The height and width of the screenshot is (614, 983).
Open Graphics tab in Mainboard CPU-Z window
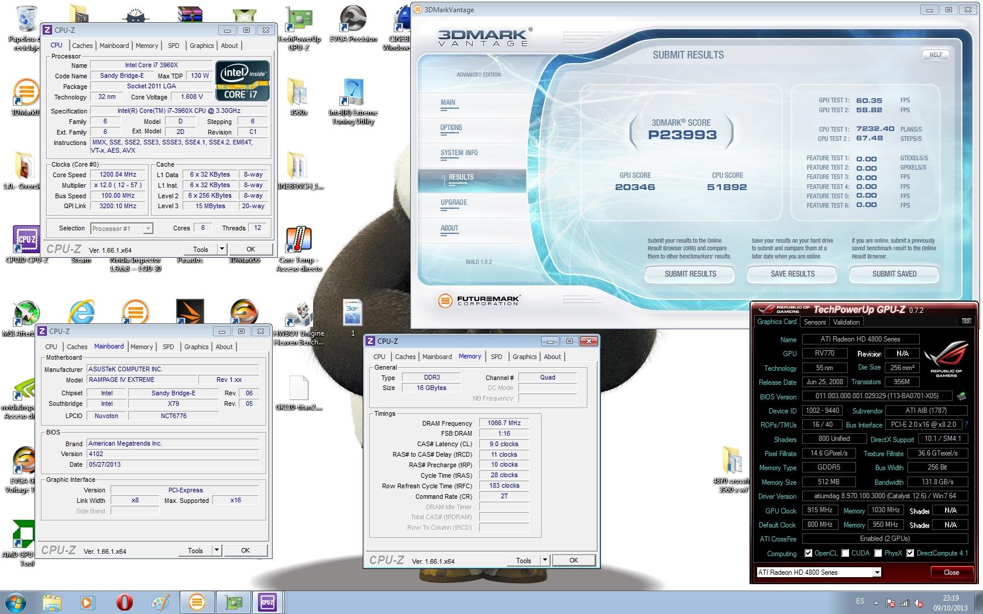pos(196,347)
